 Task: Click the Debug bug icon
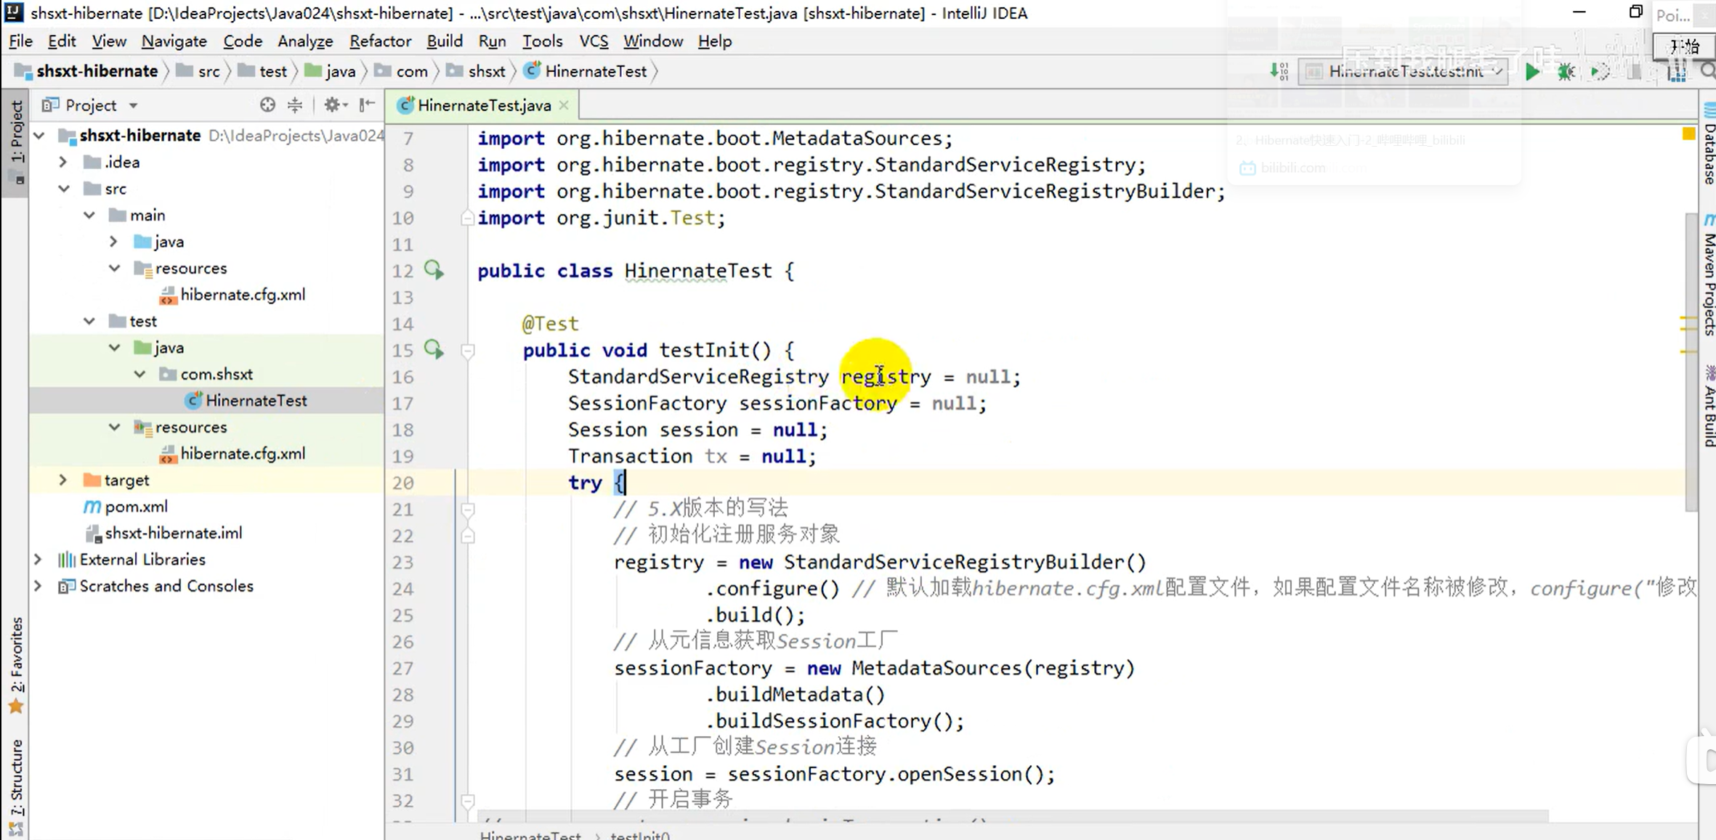1566,71
